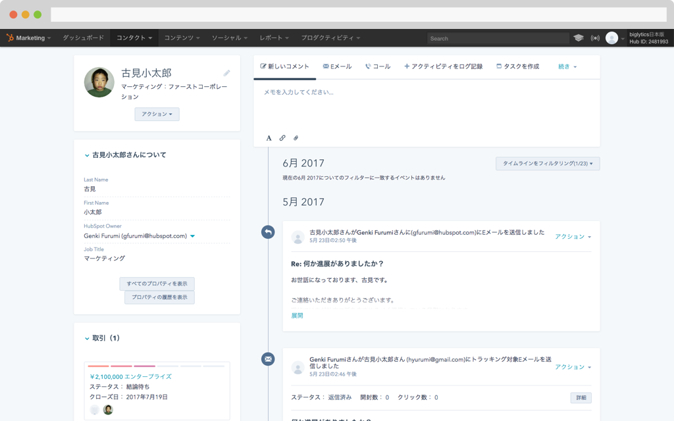The width and height of the screenshot is (674, 421).
Task: Expand the HubSpot Owner dropdown arrow
Action: [x=192, y=236]
